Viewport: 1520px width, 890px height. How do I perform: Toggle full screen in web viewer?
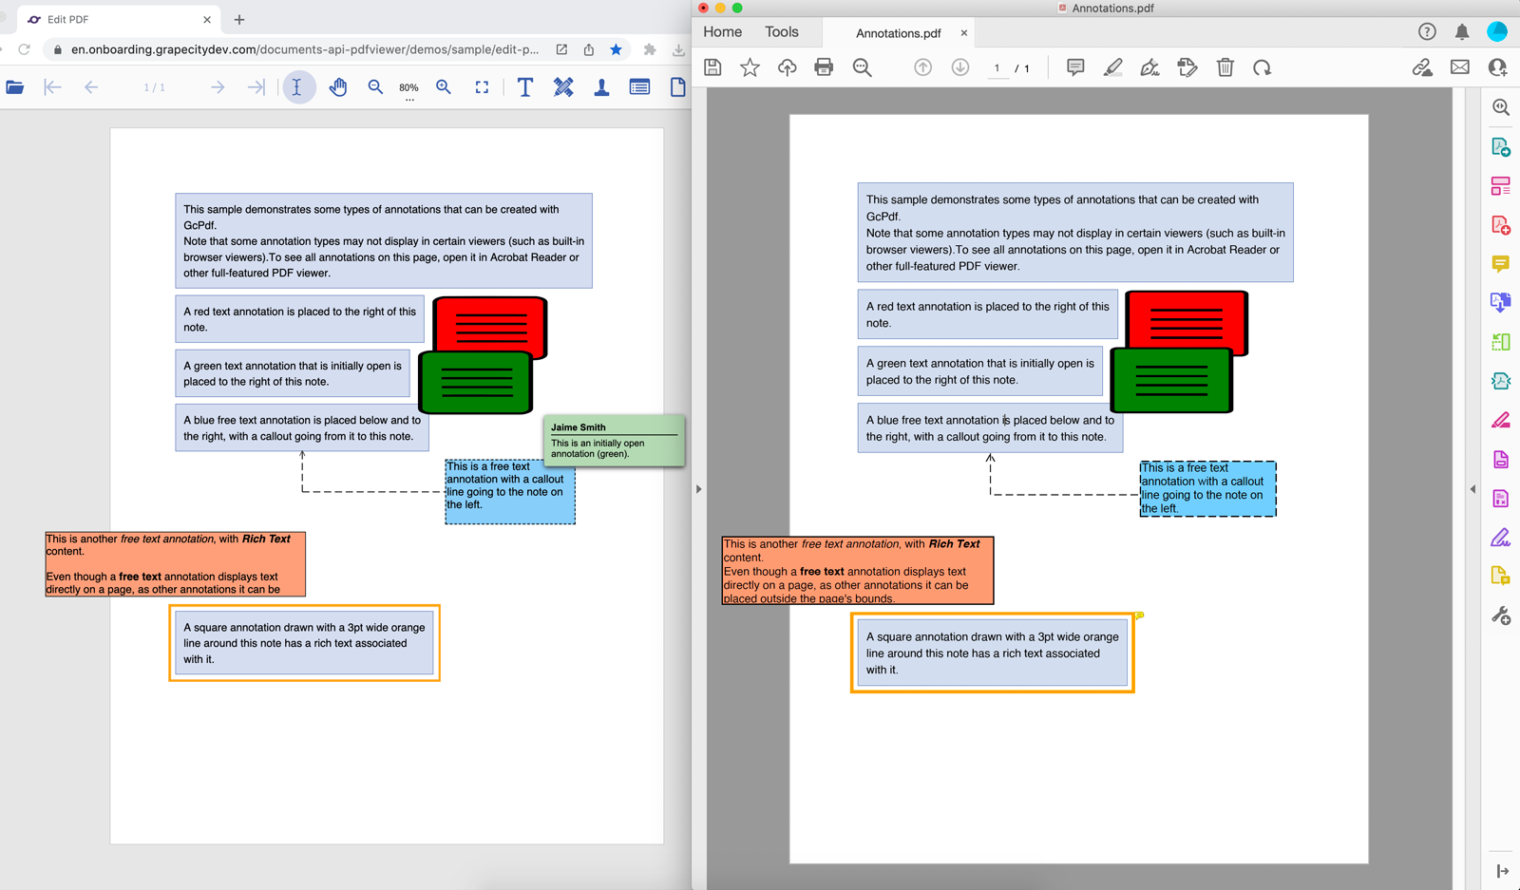[483, 87]
